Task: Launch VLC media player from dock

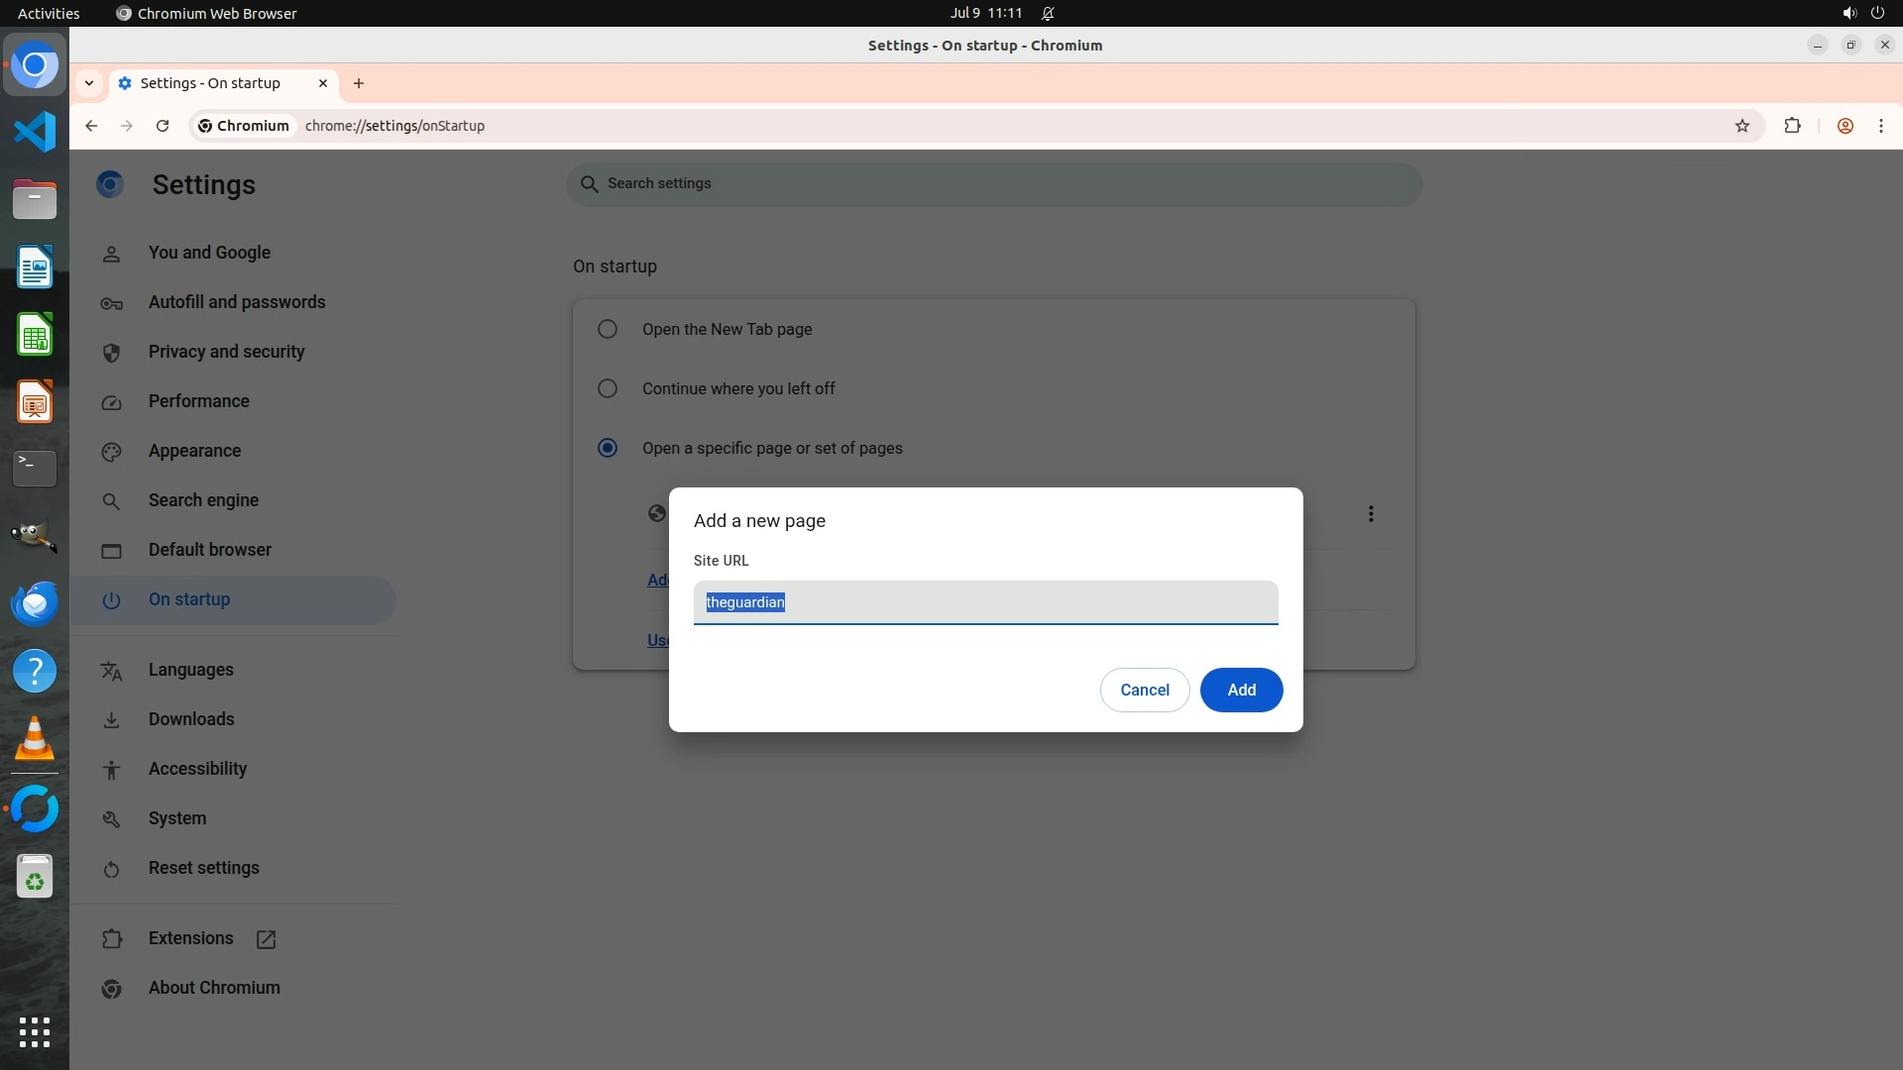Action: (x=35, y=738)
